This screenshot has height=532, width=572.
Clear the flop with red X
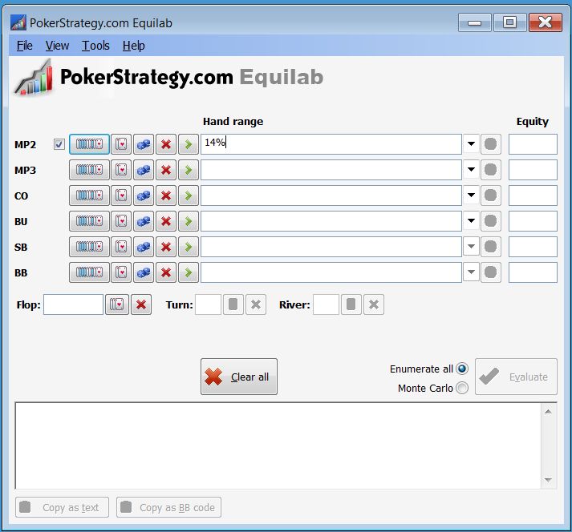(x=141, y=304)
